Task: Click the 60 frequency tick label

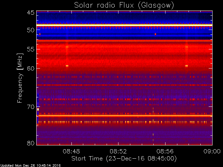Action: coord(31,69)
